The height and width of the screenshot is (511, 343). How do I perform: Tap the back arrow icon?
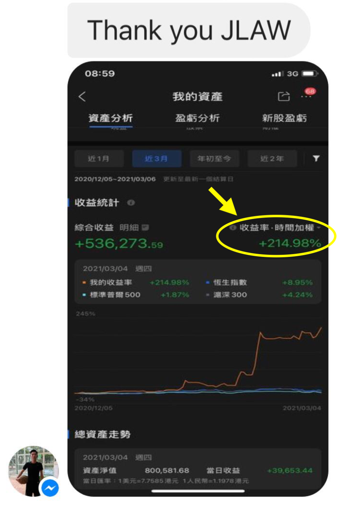tap(82, 97)
